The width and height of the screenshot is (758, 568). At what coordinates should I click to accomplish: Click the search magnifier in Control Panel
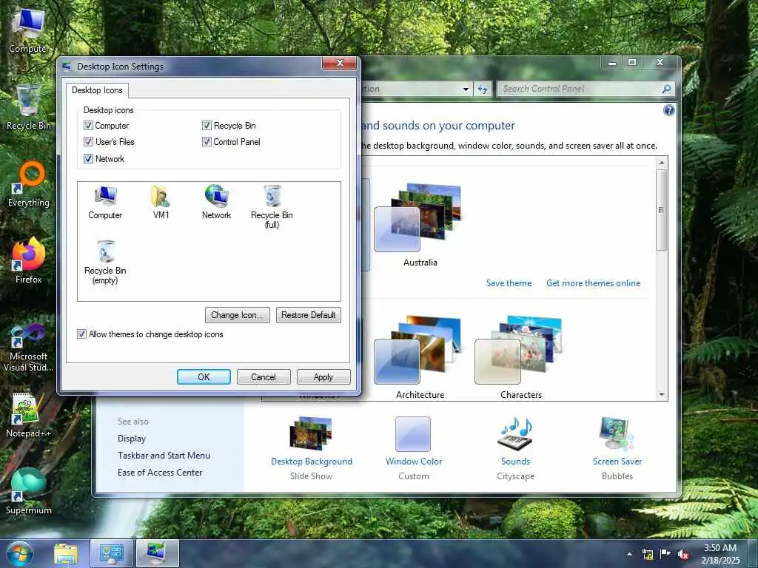tap(666, 89)
